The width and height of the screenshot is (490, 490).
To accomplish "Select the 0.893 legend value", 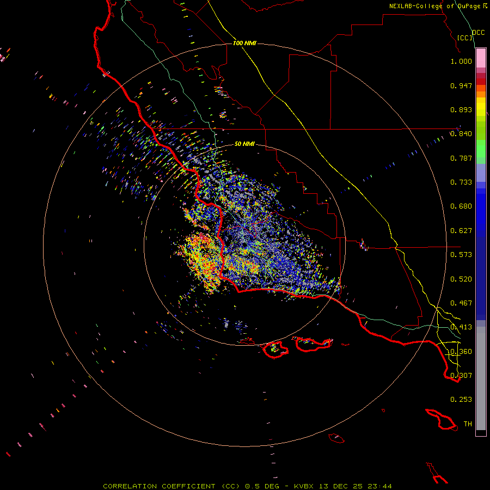I will point(461,109).
